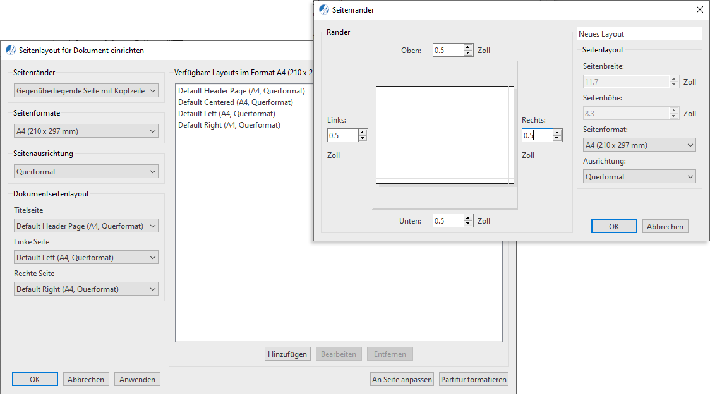Click the Hinzufügen button
This screenshot has width=710, height=398.
(287, 354)
